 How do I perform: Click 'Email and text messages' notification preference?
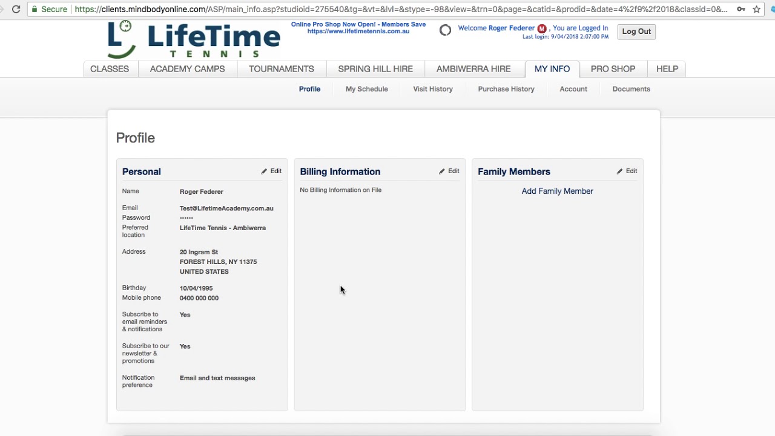tap(217, 378)
